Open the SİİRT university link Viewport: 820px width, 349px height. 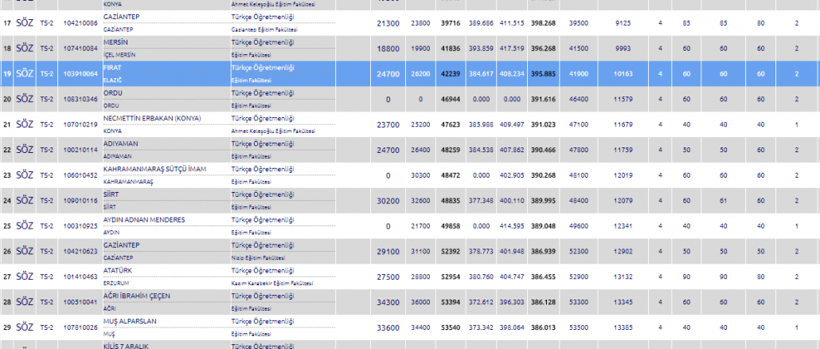(x=113, y=194)
